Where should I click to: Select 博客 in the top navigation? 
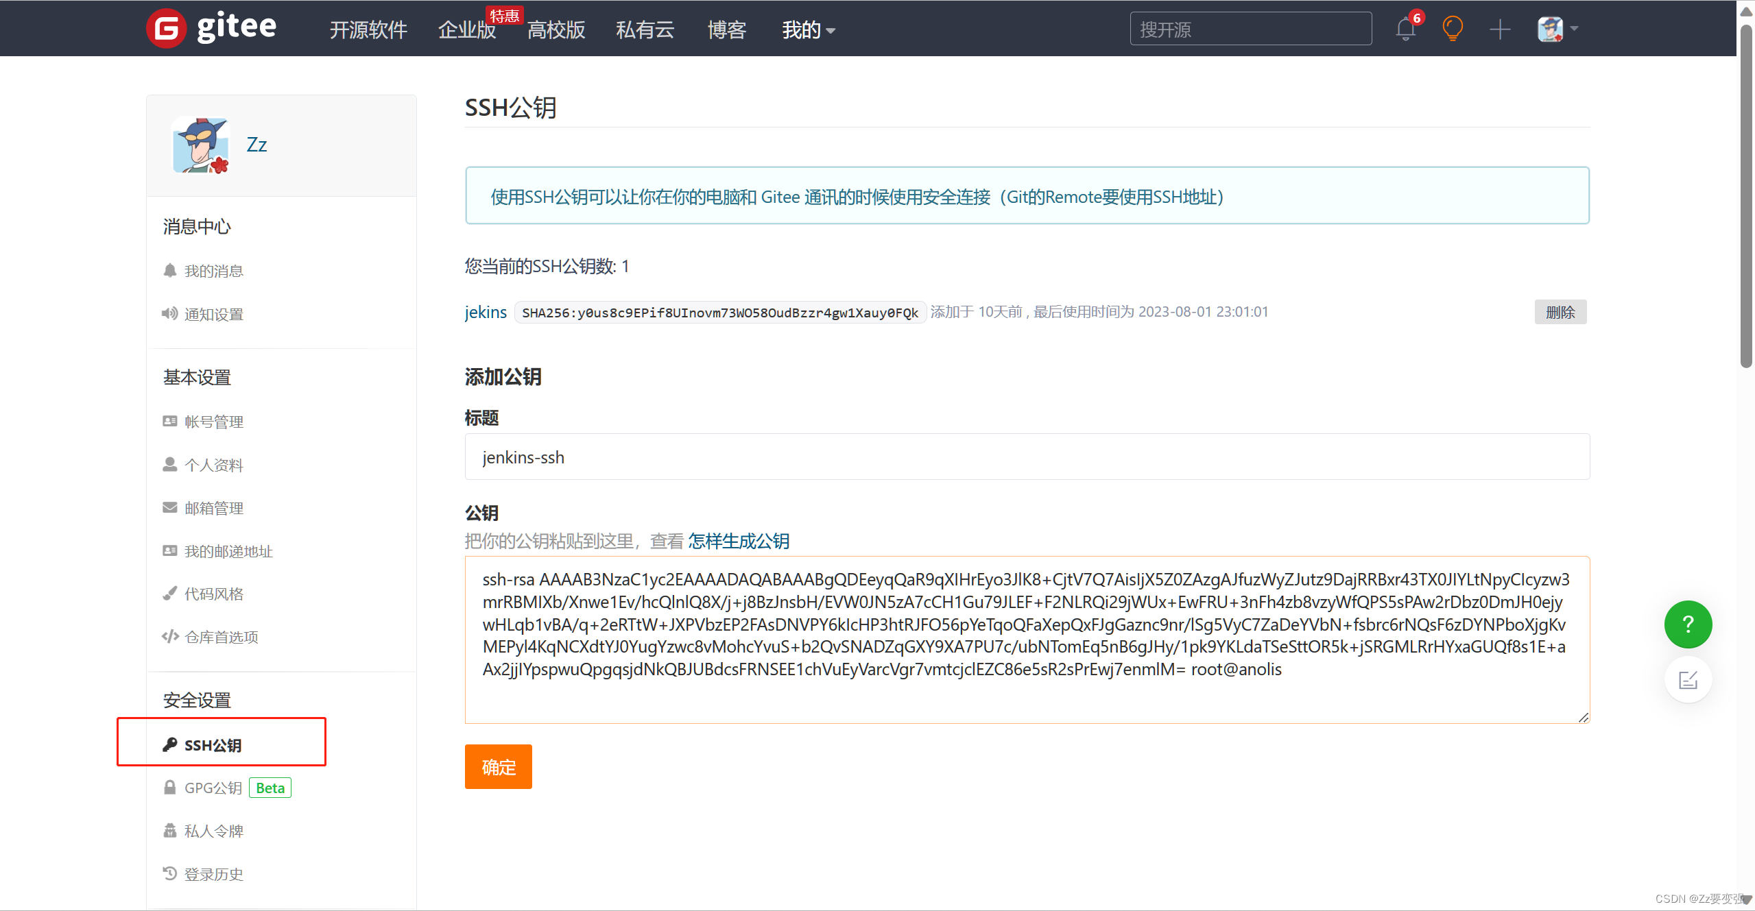point(726,29)
